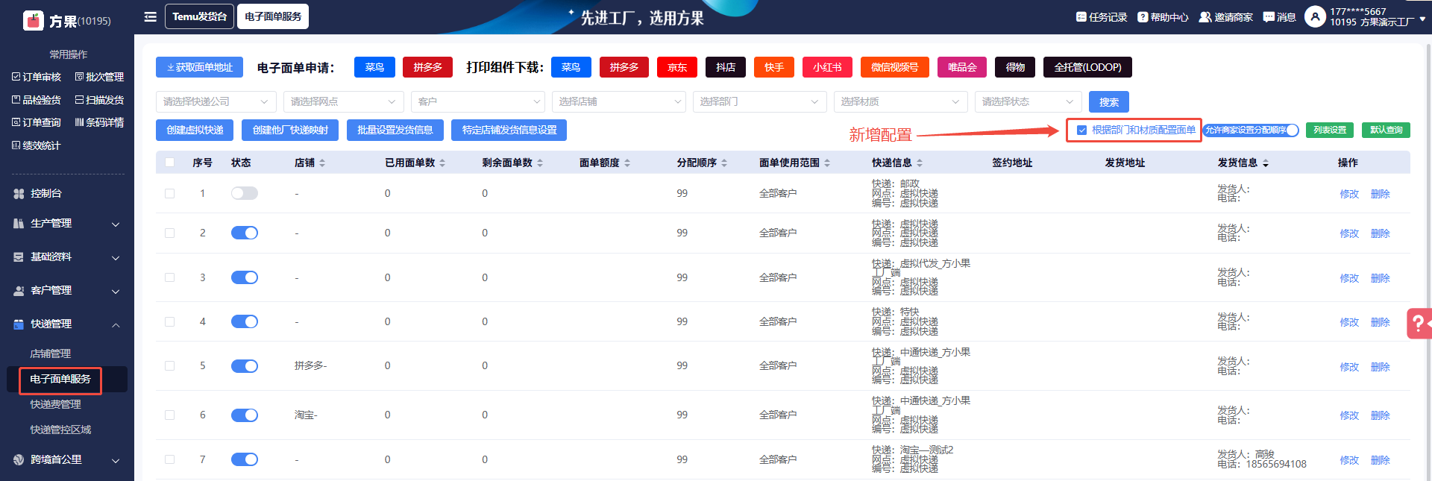Click the hamburger menu collapse icon
Viewport: 1432px width, 481px height.
point(150,16)
